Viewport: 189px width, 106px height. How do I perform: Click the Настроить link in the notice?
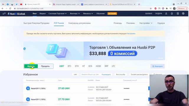pyautogui.click(x=131, y=34)
